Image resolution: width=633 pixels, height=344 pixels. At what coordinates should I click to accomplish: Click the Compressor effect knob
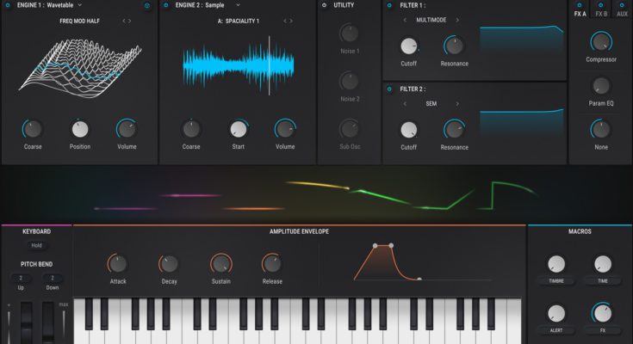coord(601,41)
